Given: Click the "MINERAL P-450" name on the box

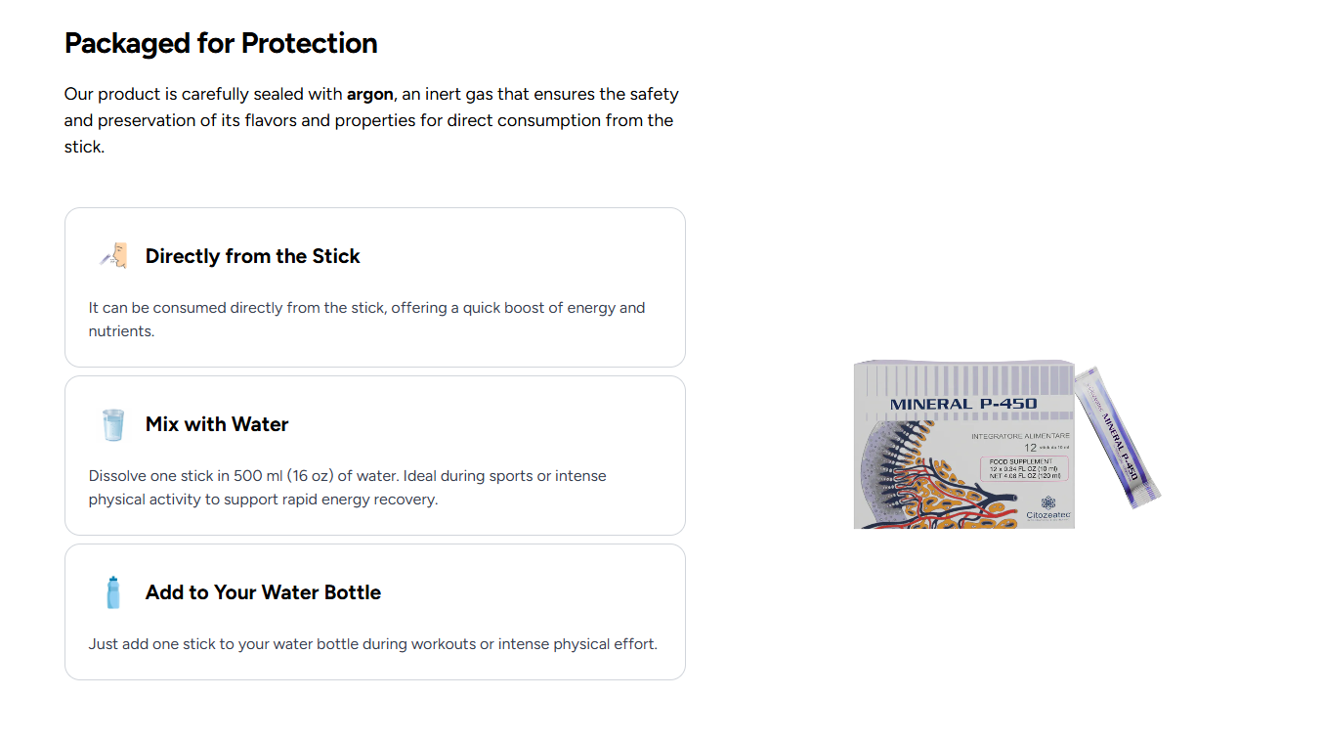Looking at the screenshot, I should tap(962, 404).
